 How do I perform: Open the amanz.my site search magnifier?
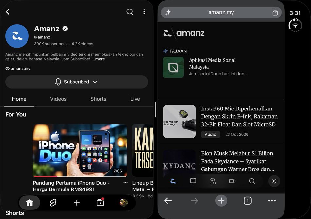pyautogui.click(x=252, y=181)
